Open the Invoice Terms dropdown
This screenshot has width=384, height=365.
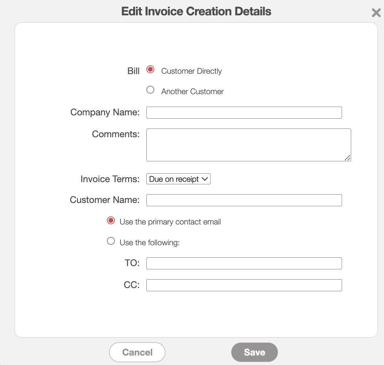178,179
